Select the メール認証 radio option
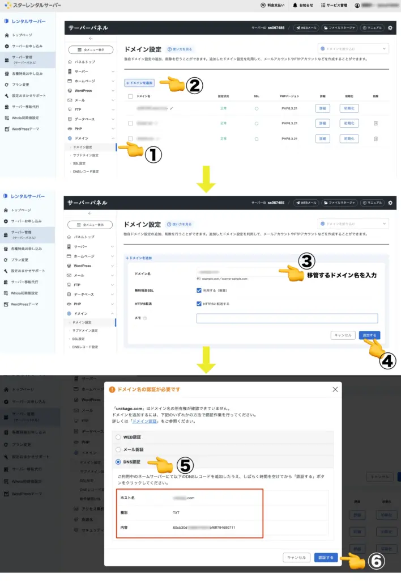Viewport: 401px width, 581px height. pos(118,449)
